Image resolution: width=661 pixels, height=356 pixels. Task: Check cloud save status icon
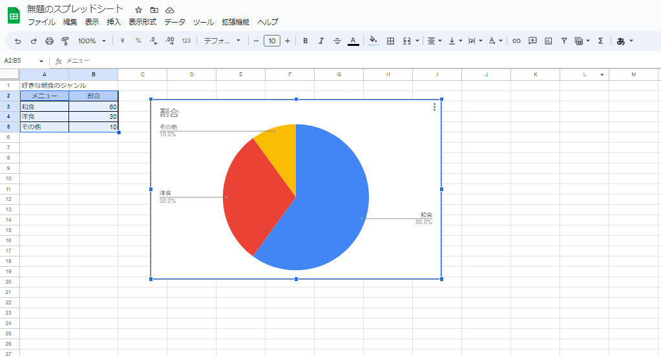click(x=170, y=10)
